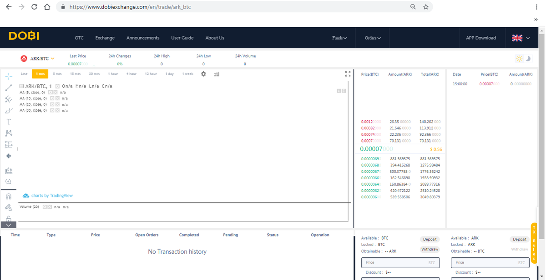Viewport: 546px width, 280px height.
Task: Open the chart zoom-in tool
Action: coord(9,182)
